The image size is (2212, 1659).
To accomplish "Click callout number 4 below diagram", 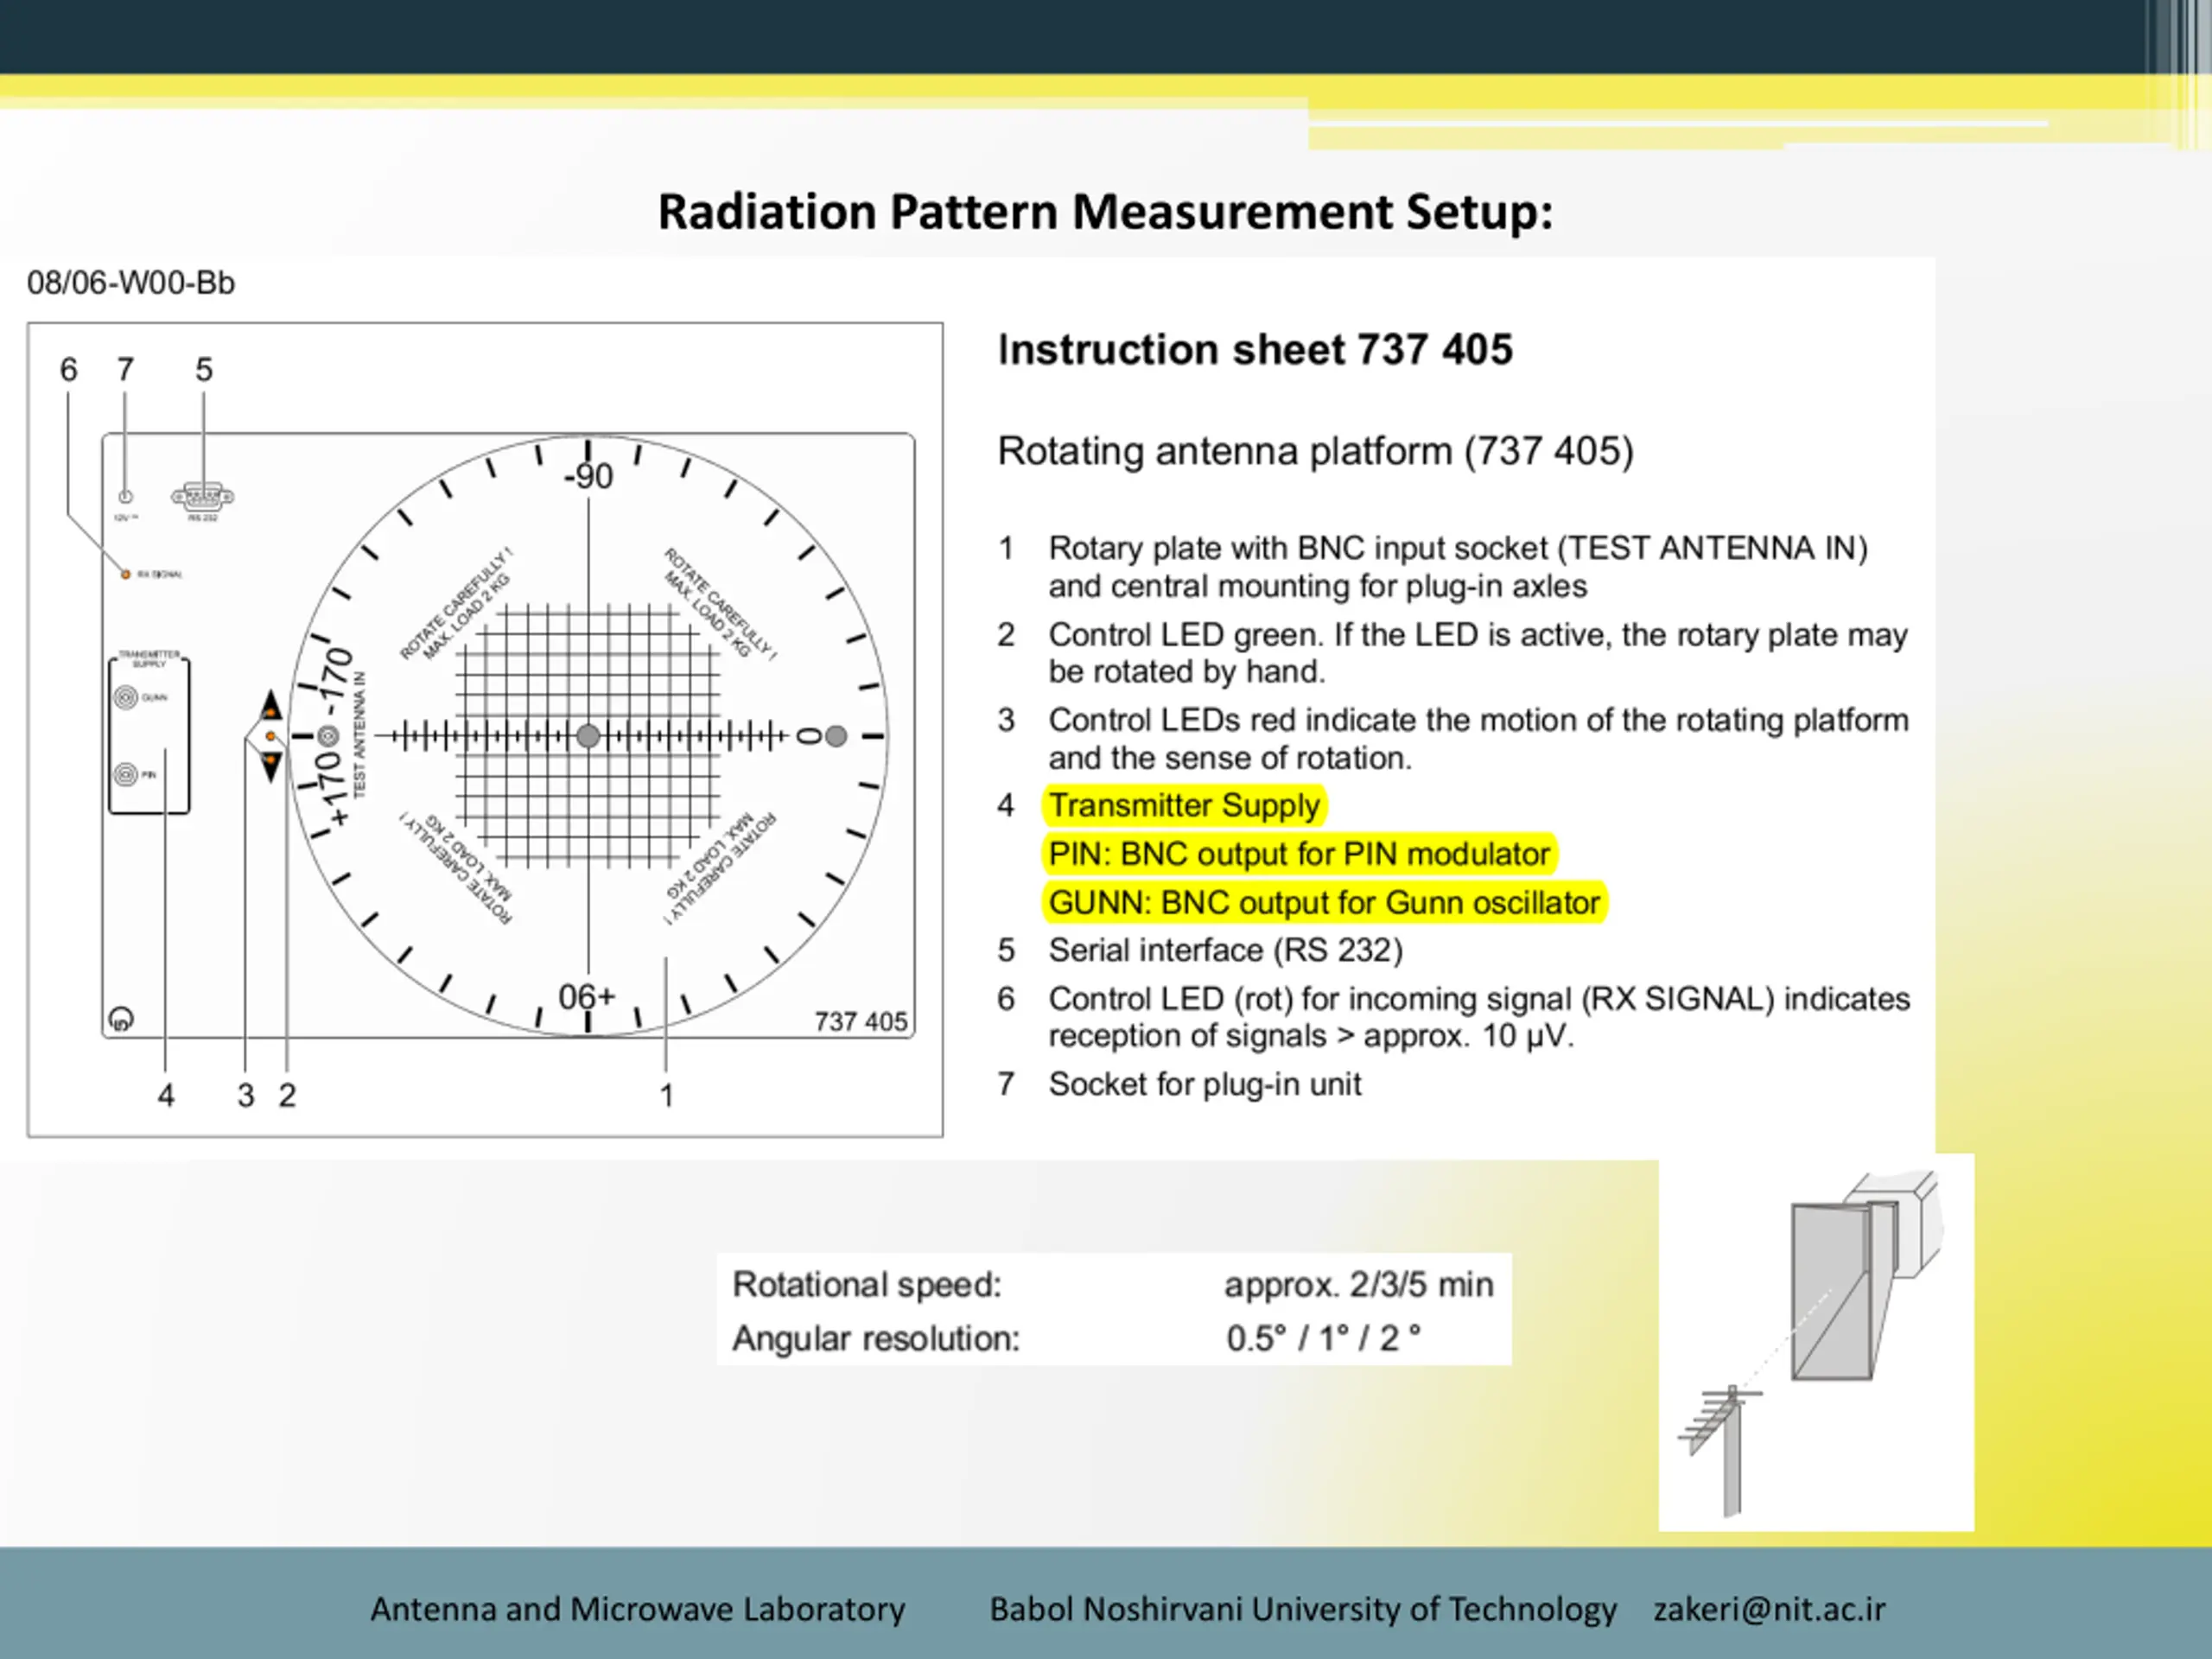I will pyautogui.click(x=166, y=1095).
